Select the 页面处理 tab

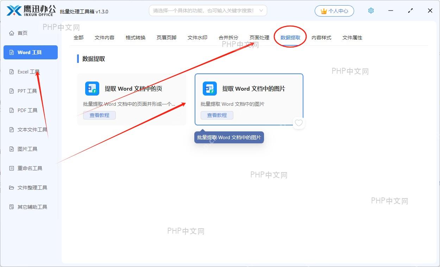tap(259, 38)
